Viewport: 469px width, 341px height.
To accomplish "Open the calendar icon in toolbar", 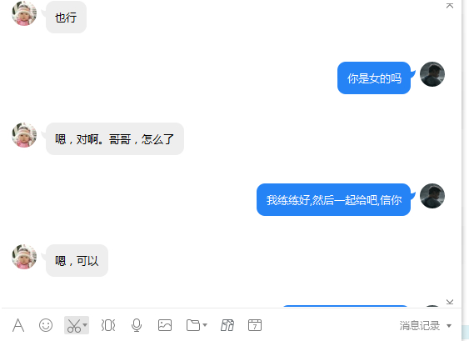I will (x=255, y=325).
